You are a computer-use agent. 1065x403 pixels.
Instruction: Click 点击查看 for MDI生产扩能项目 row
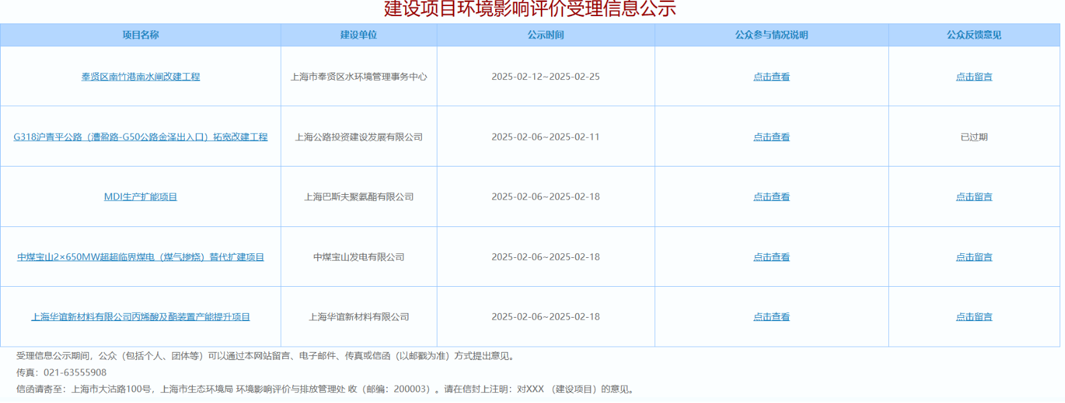771,197
